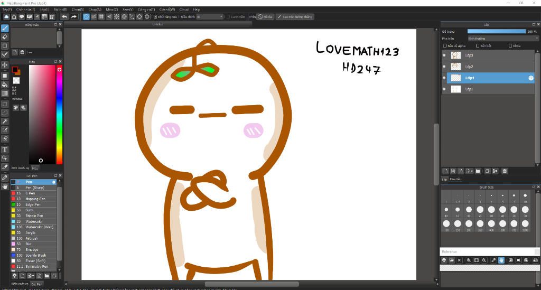Enable the grid snap icon
Image resolution: width=541 pixels, height=290 pixels.
101,16
